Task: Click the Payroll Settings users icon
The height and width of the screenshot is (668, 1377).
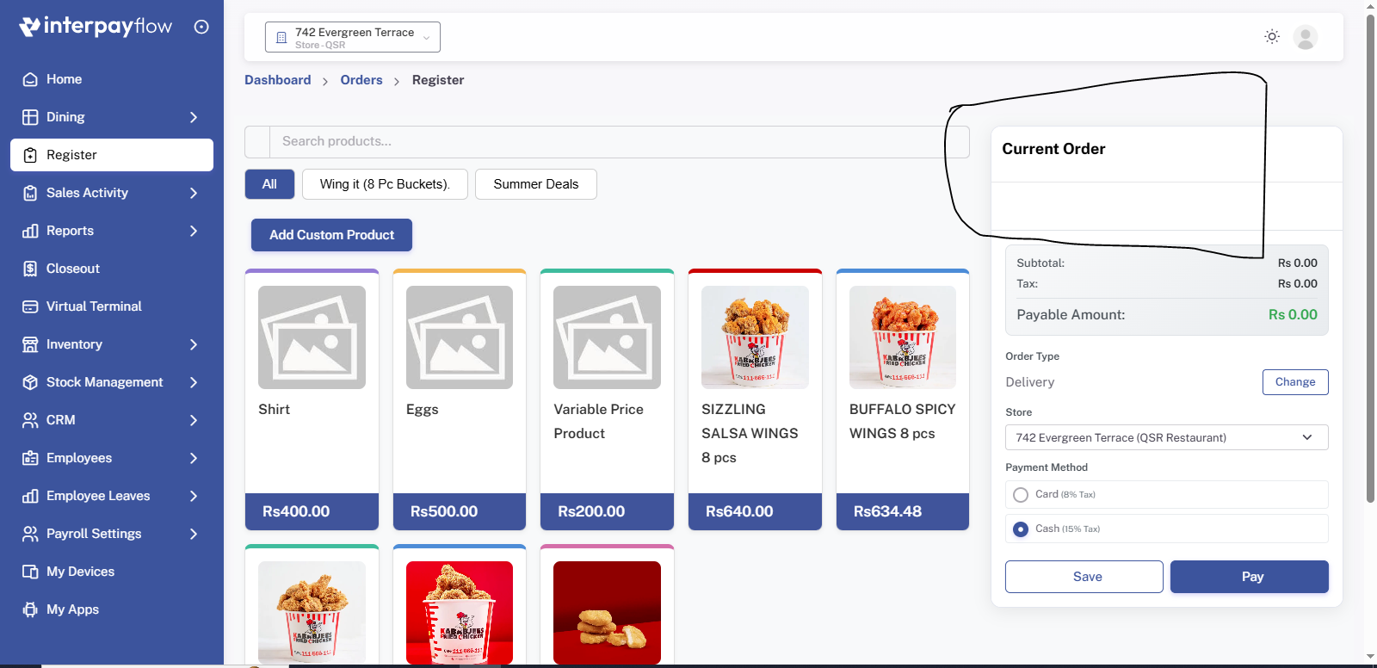Action: pos(30,534)
